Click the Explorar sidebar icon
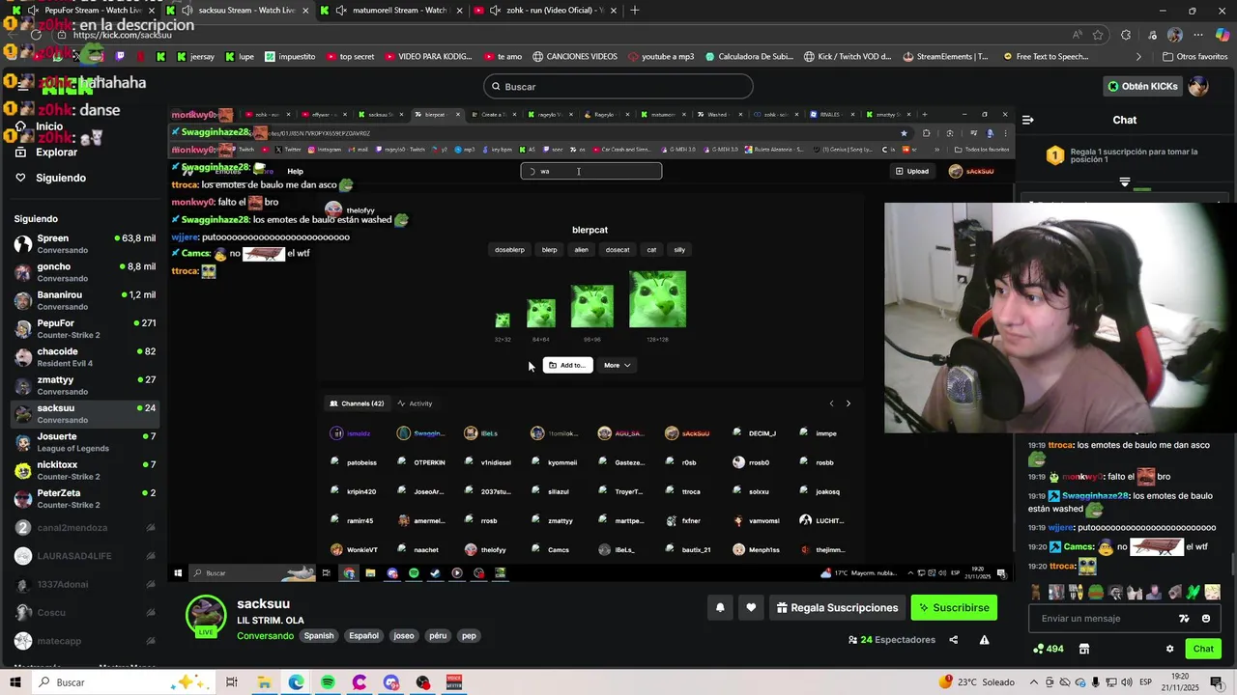Viewport: 1237px width, 695px height. (20, 152)
